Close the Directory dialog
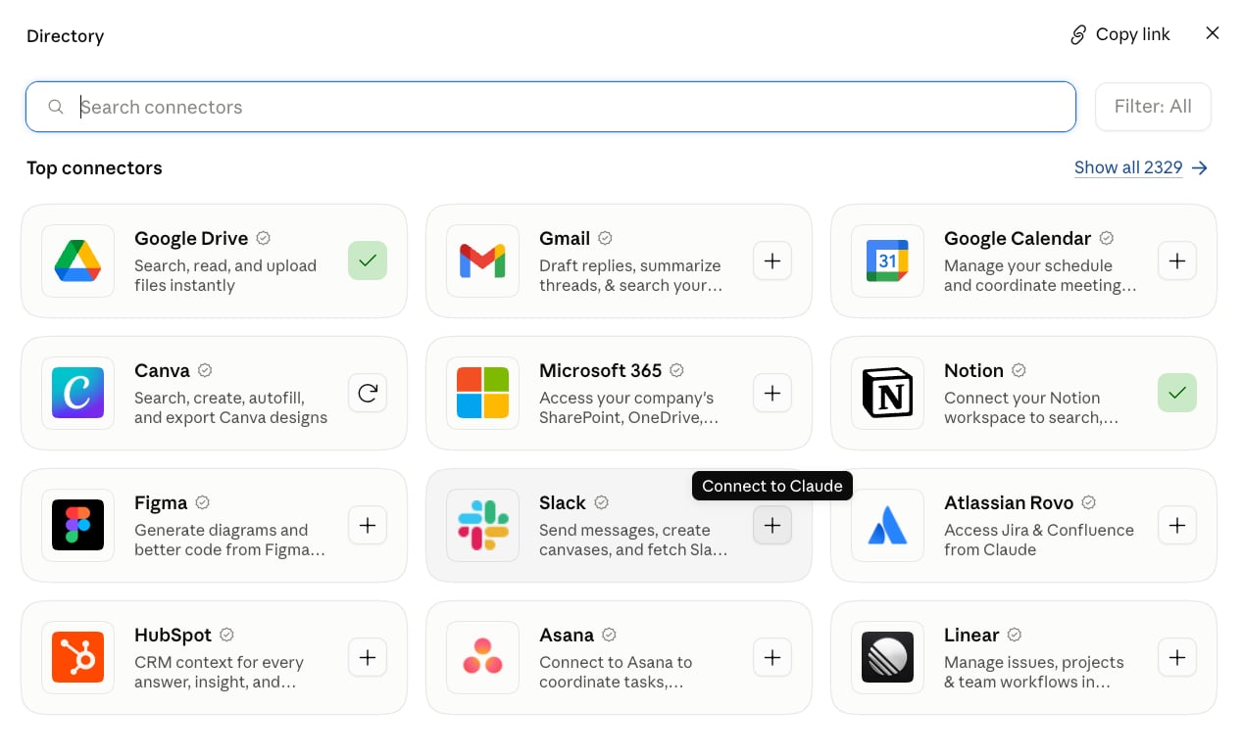 (x=1213, y=33)
